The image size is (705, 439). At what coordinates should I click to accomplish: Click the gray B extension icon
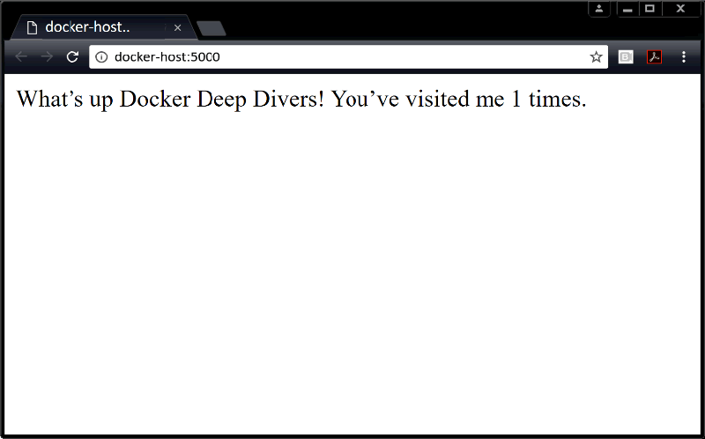626,57
